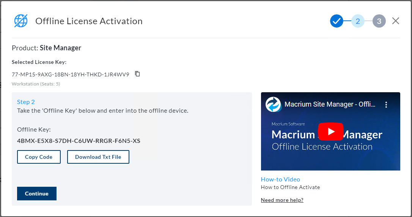412x217 pixels.
Task: Click the Macrium channel logo in video
Action: pyautogui.click(x=273, y=105)
